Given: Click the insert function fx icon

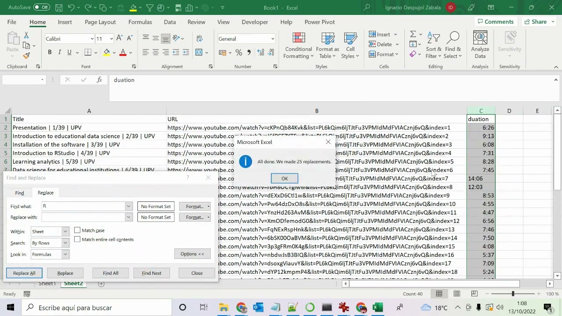Looking at the screenshot, I should click(x=100, y=80).
